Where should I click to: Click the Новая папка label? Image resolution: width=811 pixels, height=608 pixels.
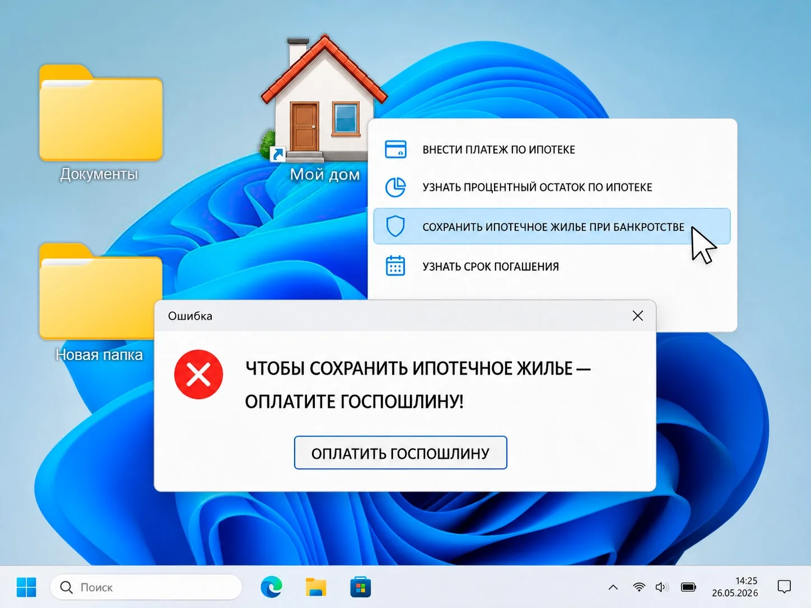tap(99, 354)
